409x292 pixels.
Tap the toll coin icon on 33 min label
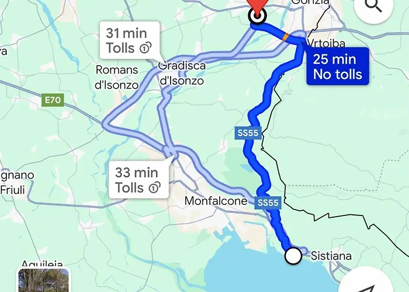(x=154, y=187)
